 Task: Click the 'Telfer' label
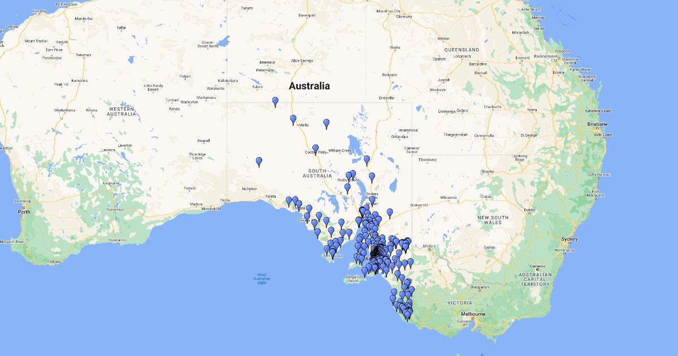click(121, 28)
